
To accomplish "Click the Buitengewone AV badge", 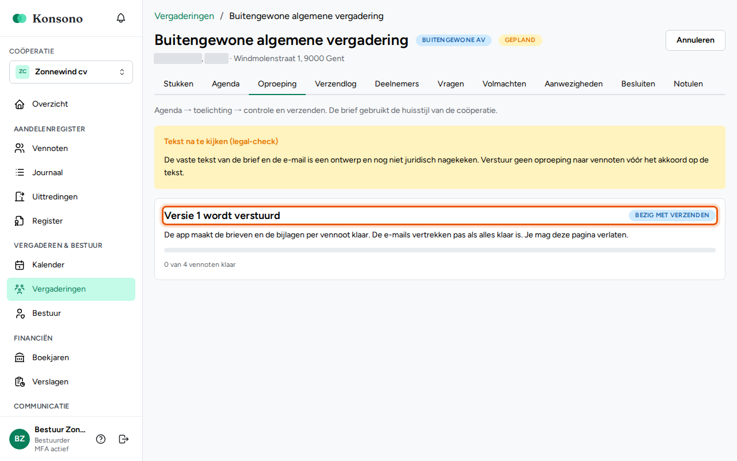I will pos(454,40).
